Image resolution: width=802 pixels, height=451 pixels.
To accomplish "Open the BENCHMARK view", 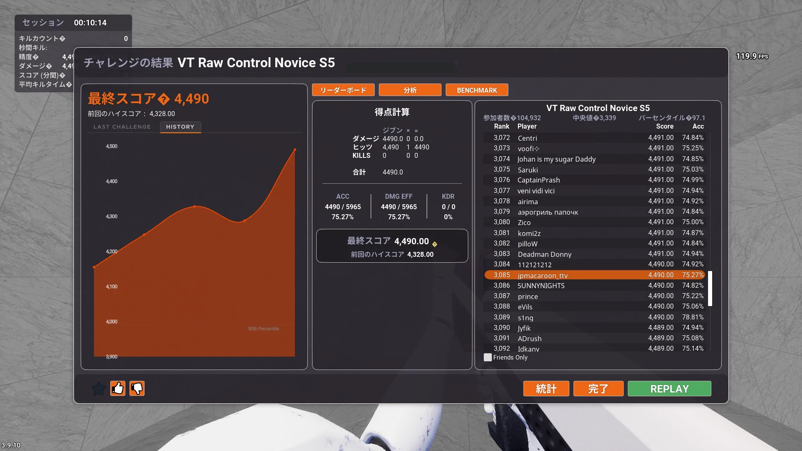I will (x=477, y=90).
